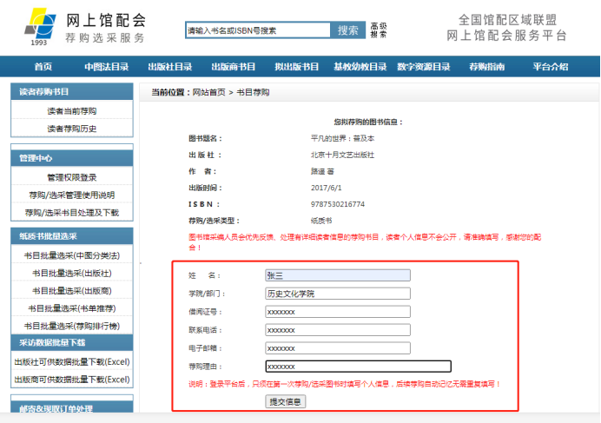Click 平台介绍 in navigation bar
Viewport: 601px width, 423px height.
pos(550,67)
